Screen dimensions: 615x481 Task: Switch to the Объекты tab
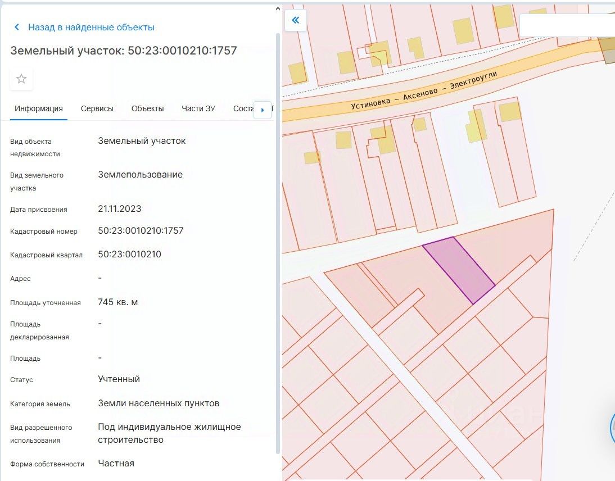(147, 108)
